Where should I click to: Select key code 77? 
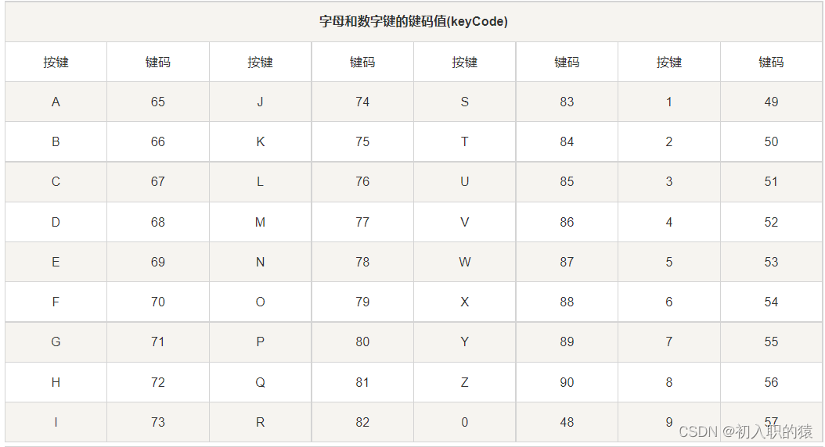(x=362, y=222)
